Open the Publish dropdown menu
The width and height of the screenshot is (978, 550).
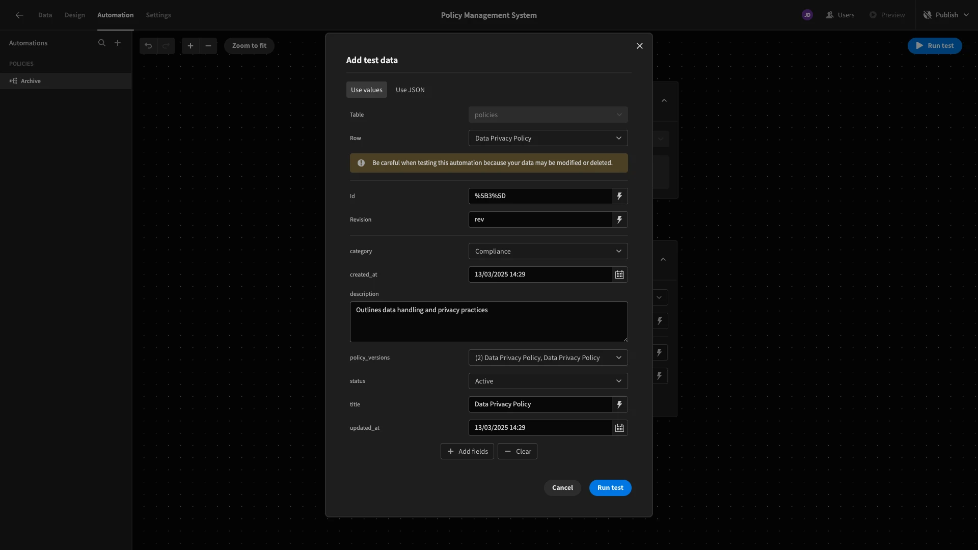point(946,15)
